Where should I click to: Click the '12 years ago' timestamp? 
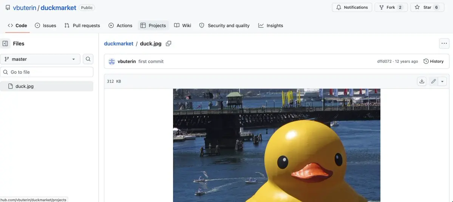click(407, 61)
